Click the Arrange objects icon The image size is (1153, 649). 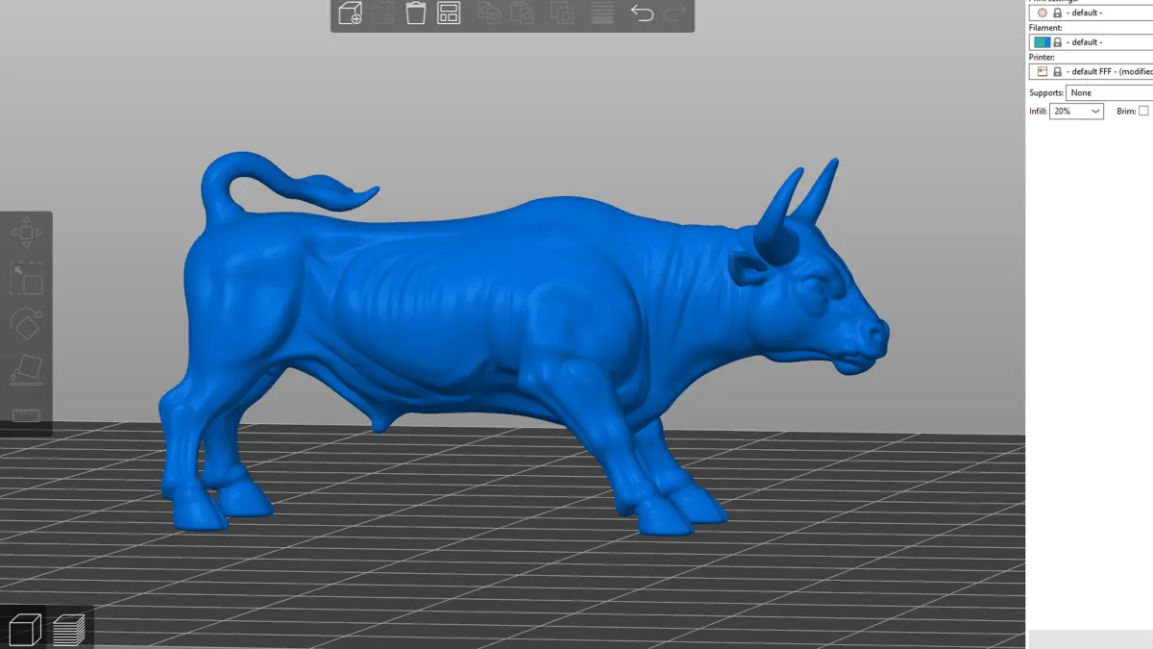pyautogui.click(x=449, y=13)
